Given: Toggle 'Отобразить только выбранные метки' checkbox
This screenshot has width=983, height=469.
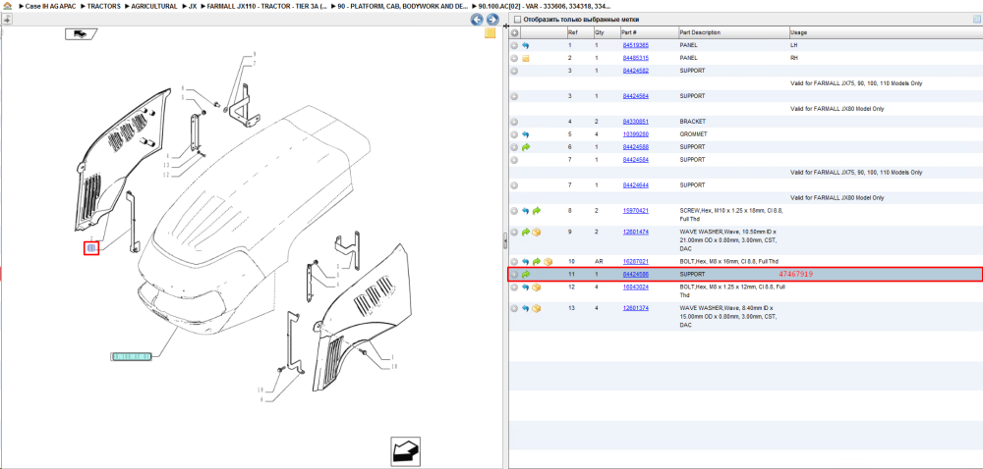Looking at the screenshot, I should pyautogui.click(x=517, y=20).
